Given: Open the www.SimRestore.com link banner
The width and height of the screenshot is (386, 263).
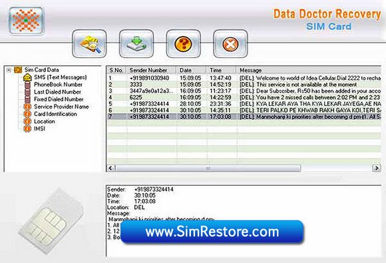Looking at the screenshot, I should click(212, 232).
